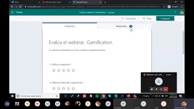The height and width of the screenshot is (109, 194).
Task: Show the +49 additional participants
Action: [x=7, y=104]
